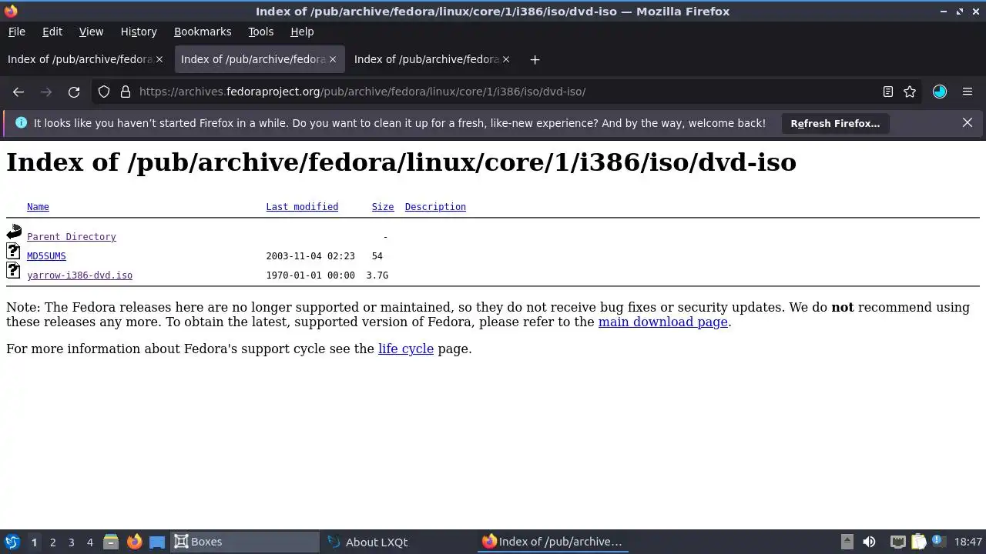This screenshot has width=986, height=554.
Task: Go back to the previous page
Action: 18,92
